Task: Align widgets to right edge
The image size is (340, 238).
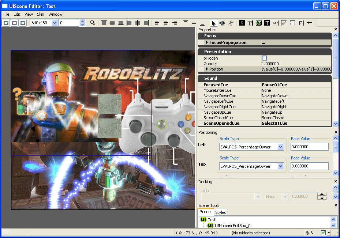Action: (x=146, y=23)
